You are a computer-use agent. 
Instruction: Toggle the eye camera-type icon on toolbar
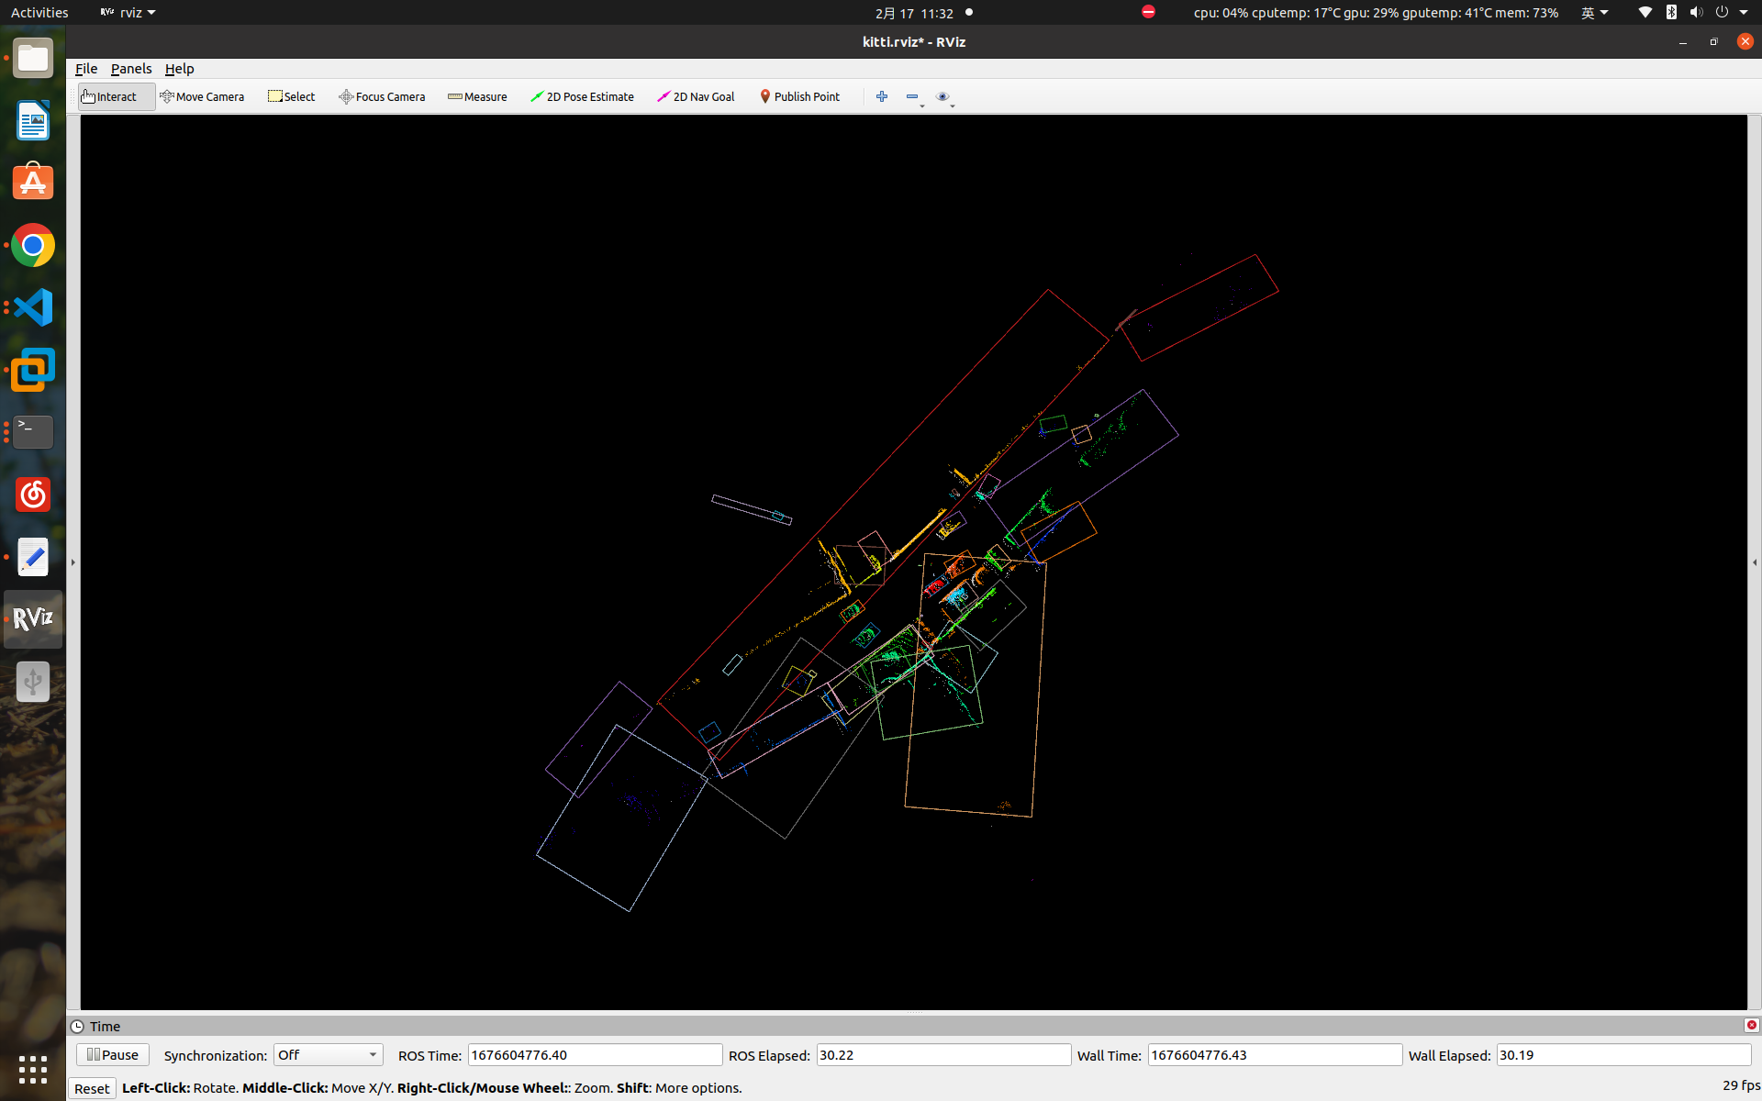click(942, 96)
